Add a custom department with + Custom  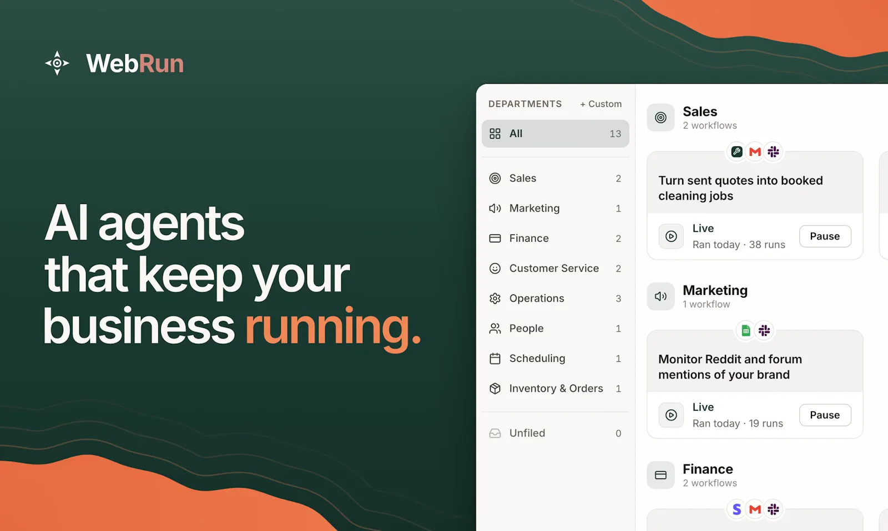(601, 104)
